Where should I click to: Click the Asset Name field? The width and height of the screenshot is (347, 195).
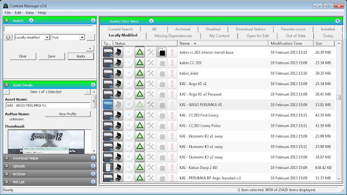click(x=48, y=106)
